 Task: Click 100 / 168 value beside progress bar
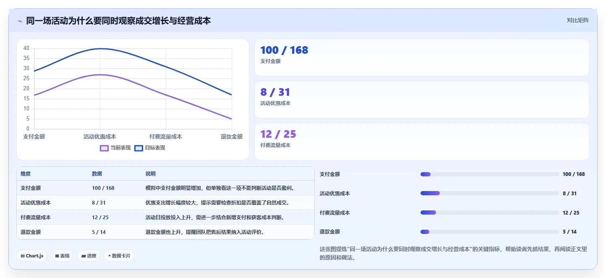coord(574,174)
